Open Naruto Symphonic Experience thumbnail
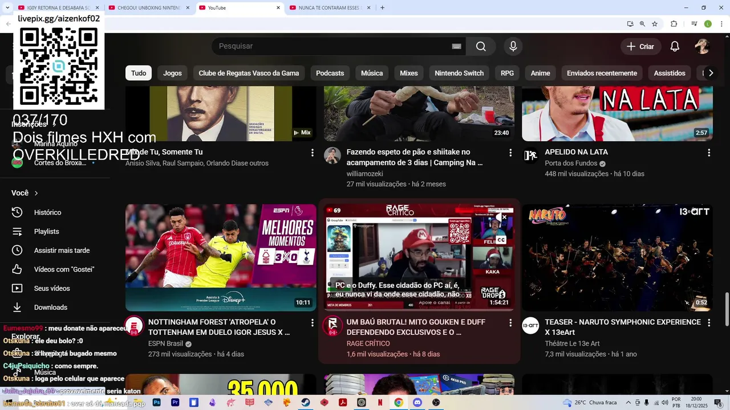The width and height of the screenshot is (730, 410). point(617,257)
